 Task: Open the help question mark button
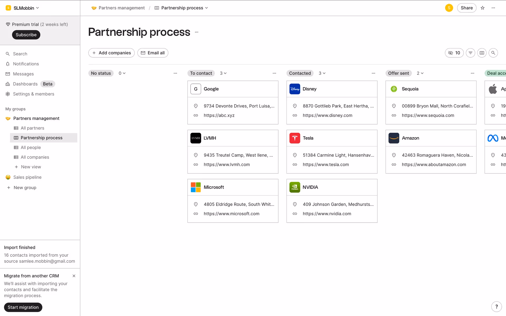[x=497, y=307]
